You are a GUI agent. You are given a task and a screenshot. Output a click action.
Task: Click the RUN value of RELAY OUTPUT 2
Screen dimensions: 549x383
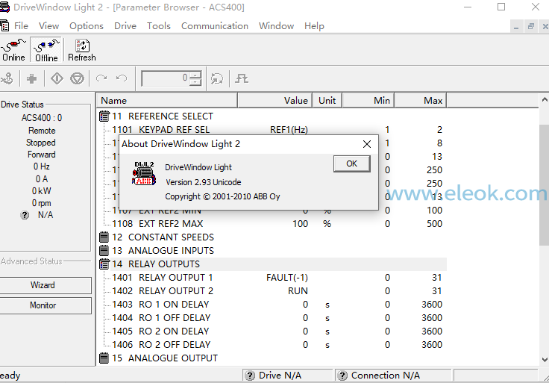coord(298,291)
